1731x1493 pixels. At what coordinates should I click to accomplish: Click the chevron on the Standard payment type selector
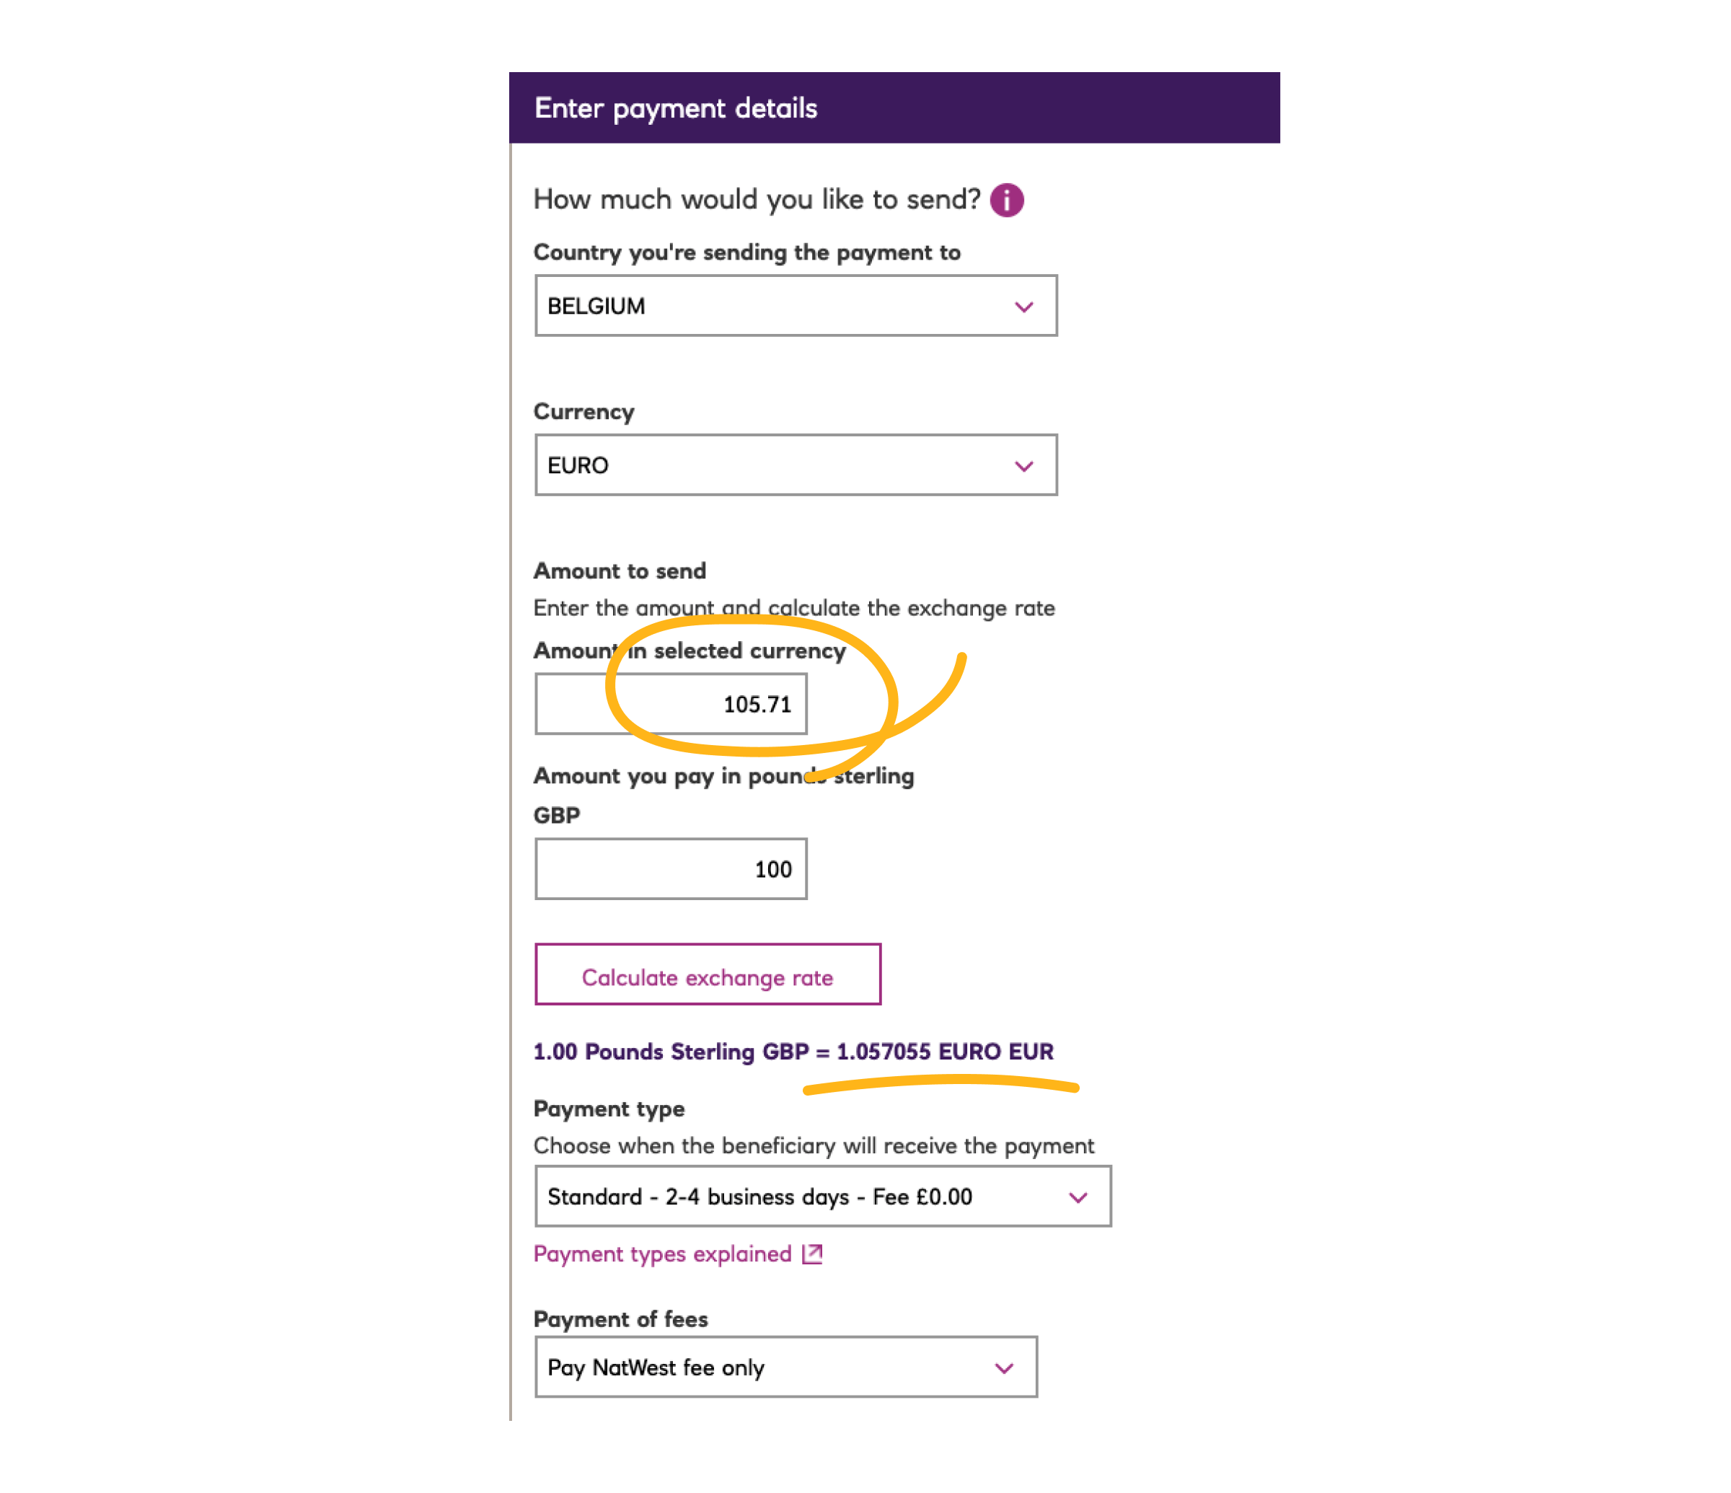pos(1078,1197)
